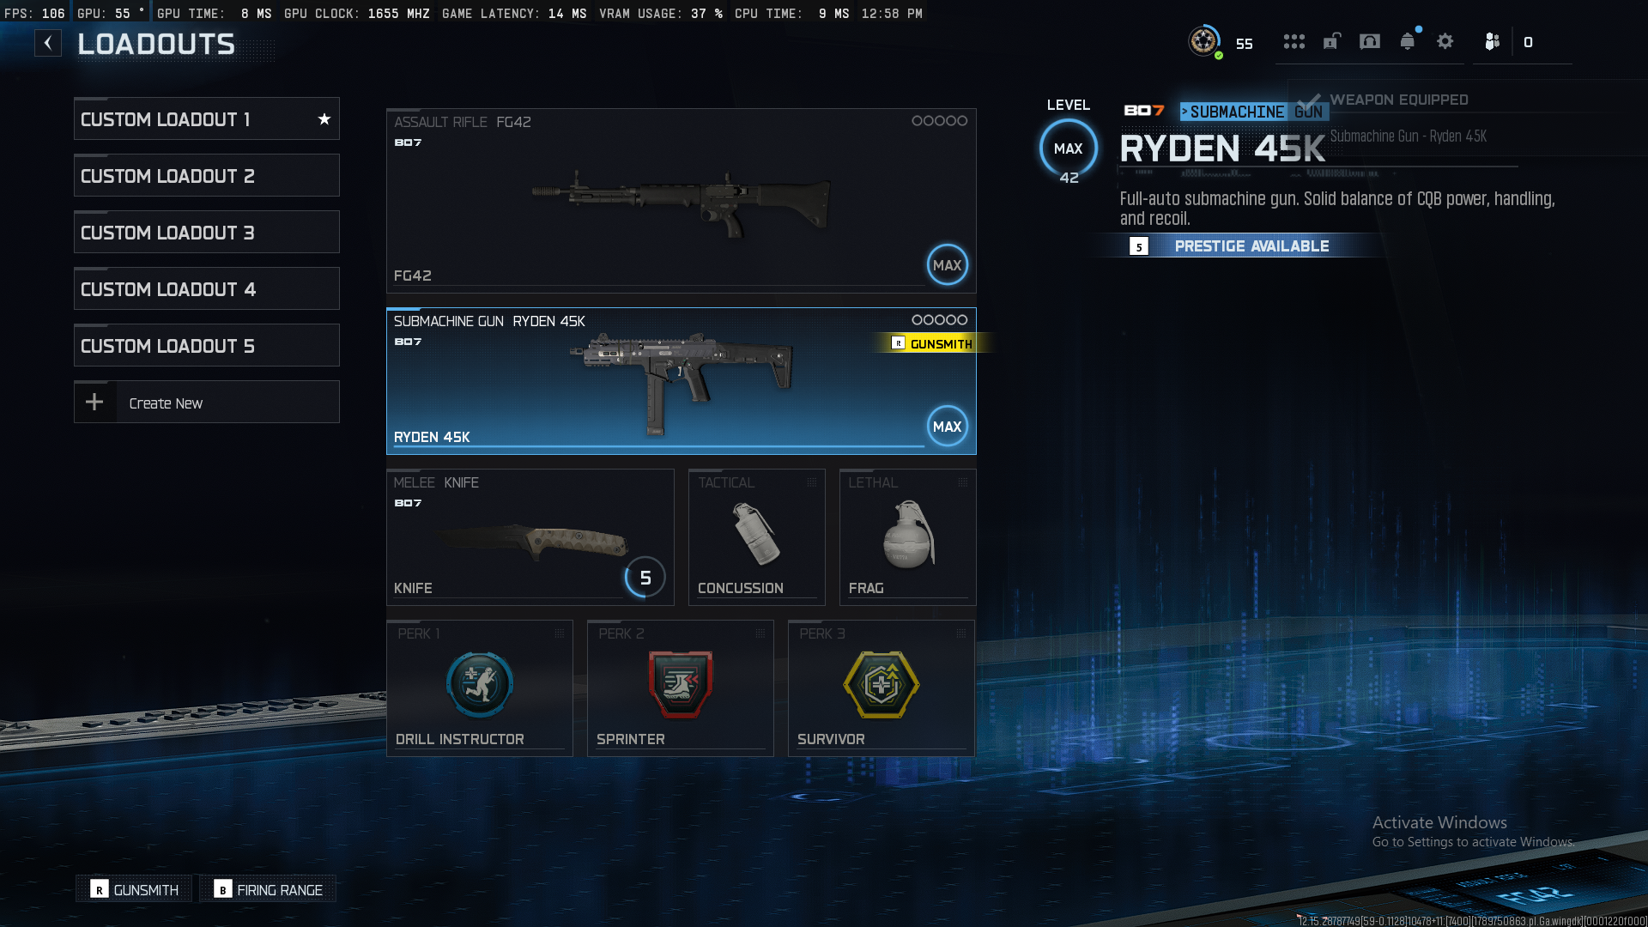Open the Ryden 45K submachine gun slot

pos(682,381)
